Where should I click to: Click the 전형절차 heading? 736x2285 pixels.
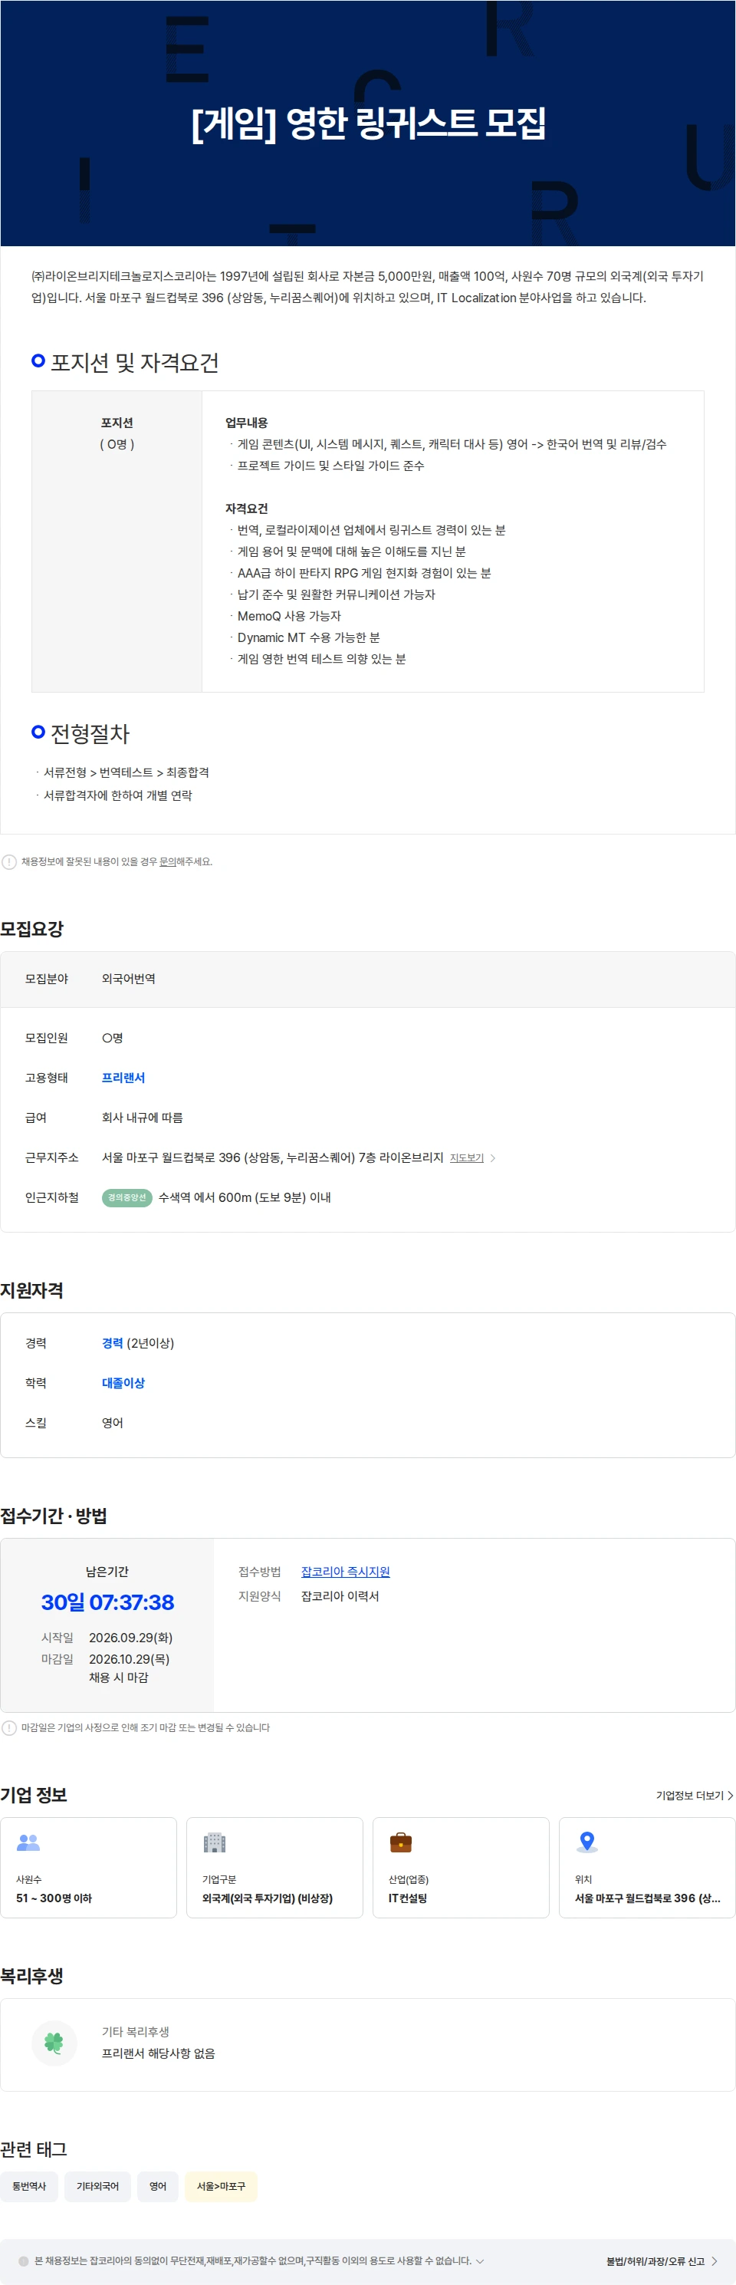point(90,733)
